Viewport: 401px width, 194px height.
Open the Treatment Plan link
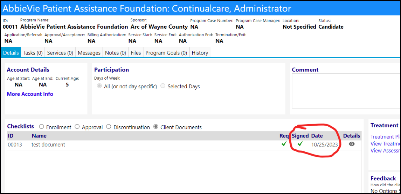pos(386,137)
